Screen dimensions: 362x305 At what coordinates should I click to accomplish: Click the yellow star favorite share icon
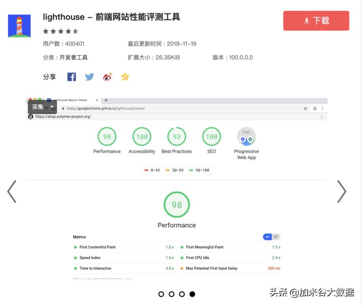[125, 76]
